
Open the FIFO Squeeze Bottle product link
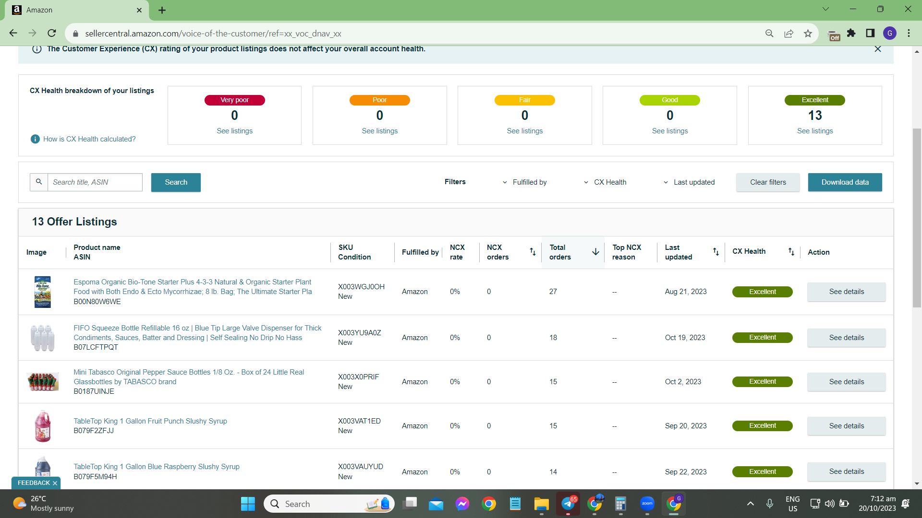point(197,333)
